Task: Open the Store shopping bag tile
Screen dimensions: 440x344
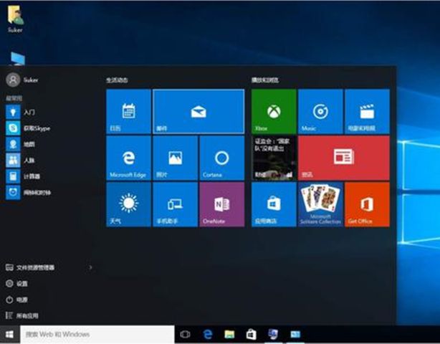Action: click(273, 204)
